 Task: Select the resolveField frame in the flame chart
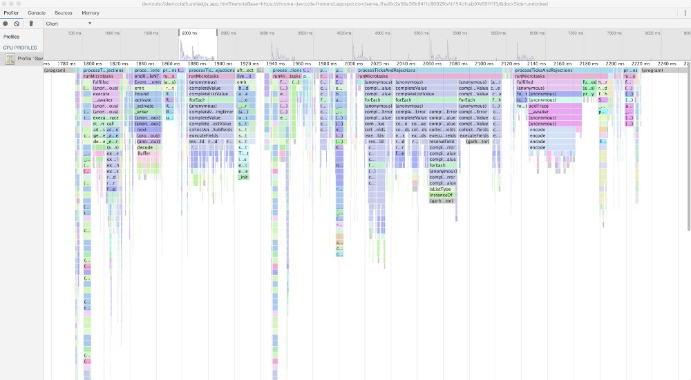(x=442, y=142)
